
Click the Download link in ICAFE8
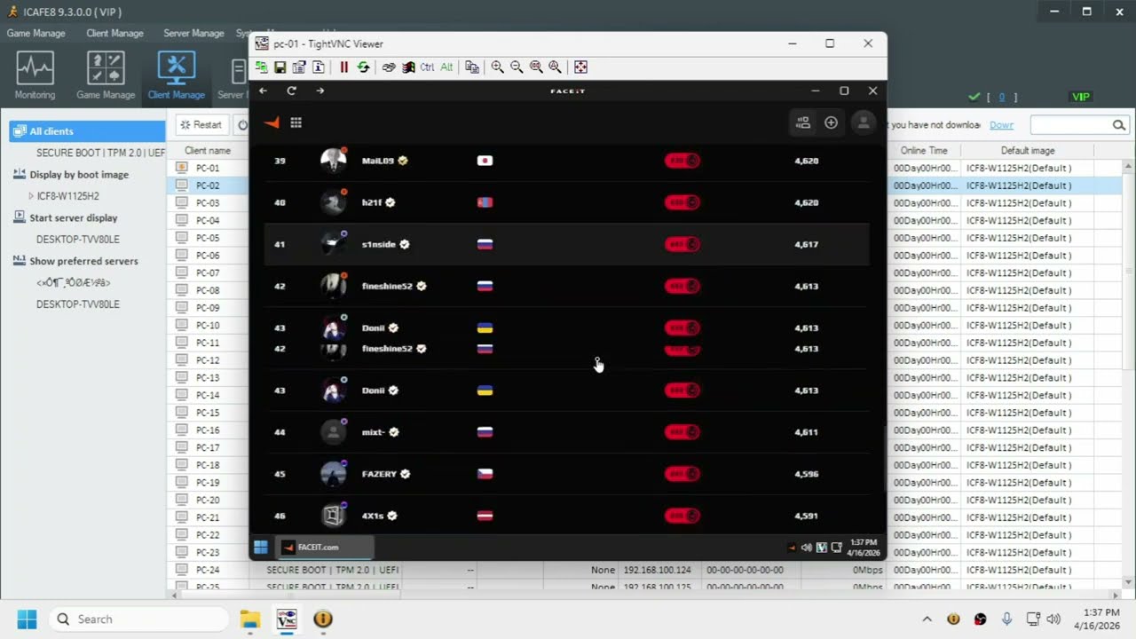tap(1001, 125)
